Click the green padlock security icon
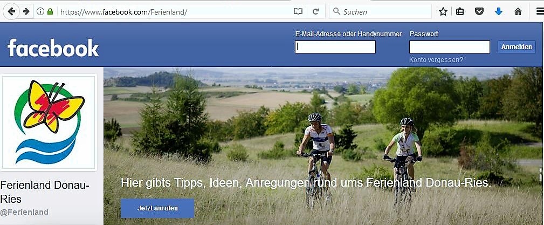544x225 pixels. pyautogui.click(x=50, y=11)
